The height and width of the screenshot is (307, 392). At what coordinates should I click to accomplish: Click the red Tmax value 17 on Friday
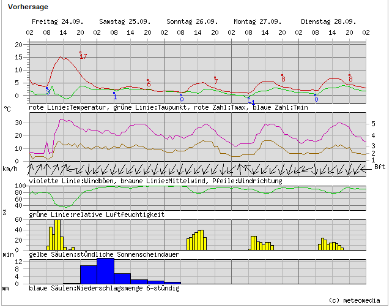point(83,56)
